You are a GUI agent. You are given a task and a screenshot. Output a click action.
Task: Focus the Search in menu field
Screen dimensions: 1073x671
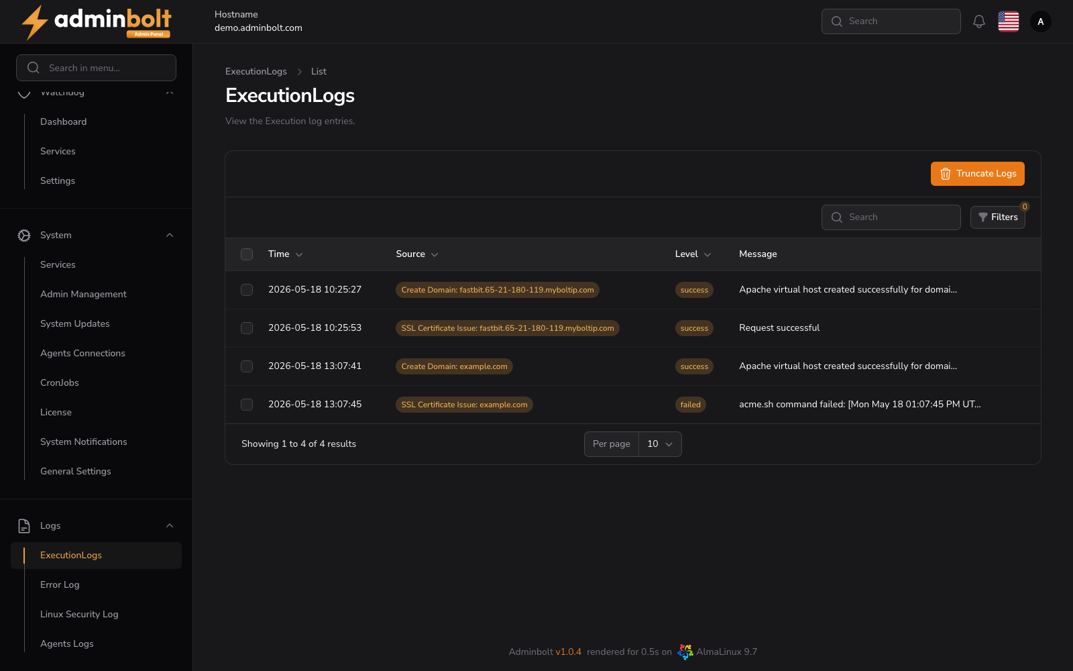96,68
